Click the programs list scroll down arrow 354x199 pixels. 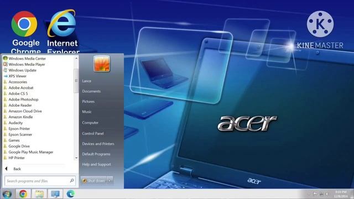point(76,158)
